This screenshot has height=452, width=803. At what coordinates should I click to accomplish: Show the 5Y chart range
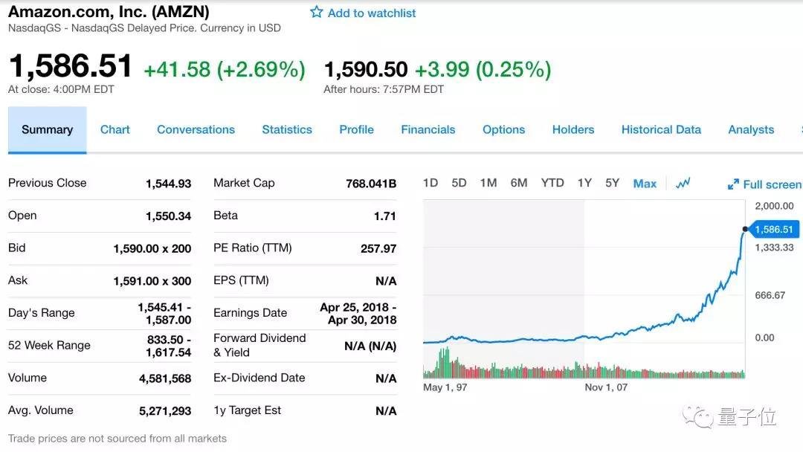[x=612, y=183]
